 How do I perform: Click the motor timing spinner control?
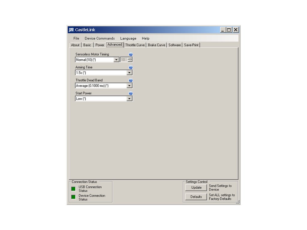pos(130,60)
